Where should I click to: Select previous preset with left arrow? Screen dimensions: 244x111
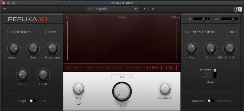(x=89, y=9)
